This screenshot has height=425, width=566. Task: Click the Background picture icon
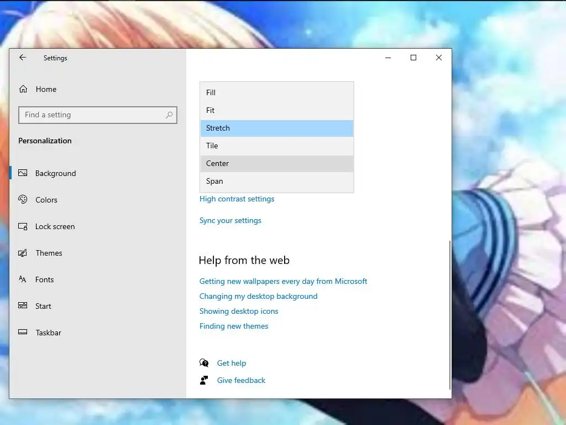pyautogui.click(x=23, y=173)
